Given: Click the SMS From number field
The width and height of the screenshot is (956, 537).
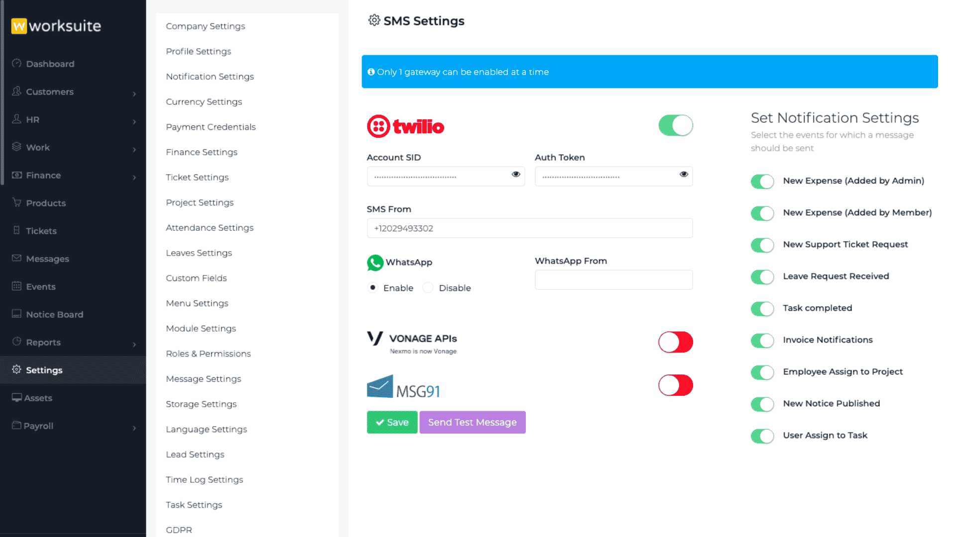Looking at the screenshot, I should coord(530,228).
